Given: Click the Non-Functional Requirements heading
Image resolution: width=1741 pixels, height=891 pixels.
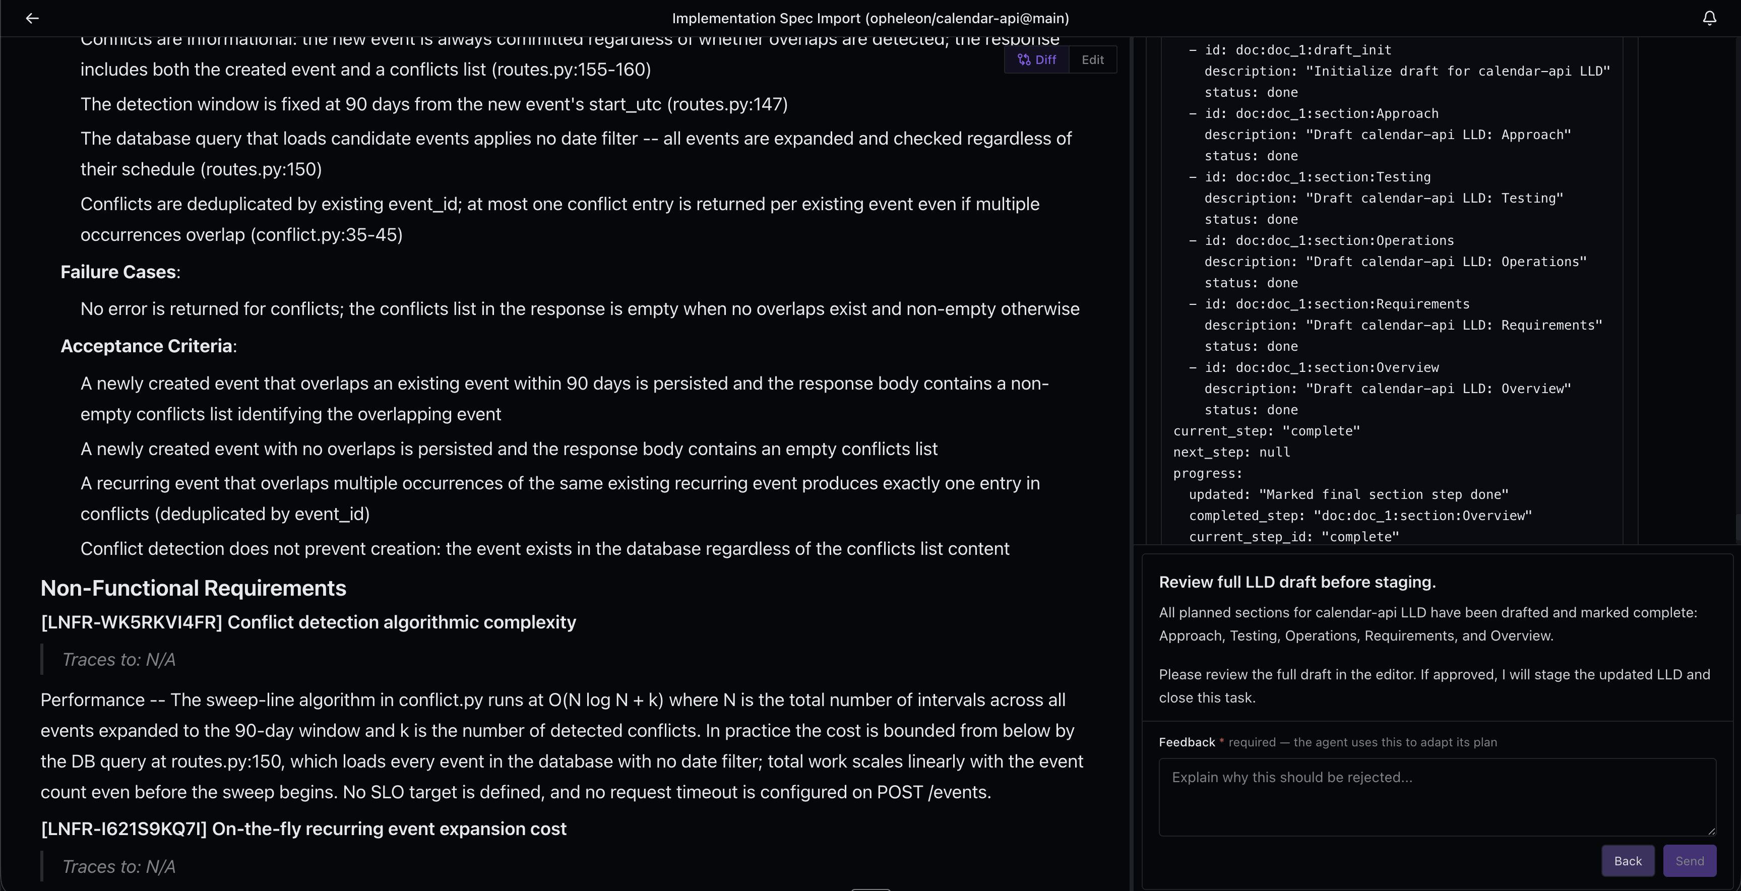Looking at the screenshot, I should 193,588.
